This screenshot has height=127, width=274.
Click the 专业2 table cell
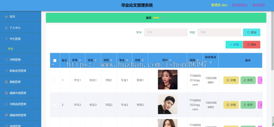(125, 105)
